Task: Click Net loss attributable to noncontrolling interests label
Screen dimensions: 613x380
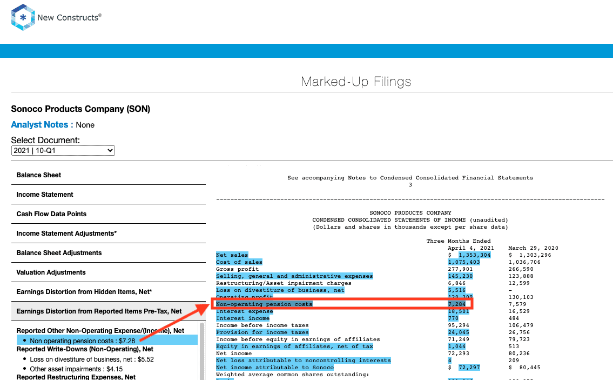Action: 304,361
